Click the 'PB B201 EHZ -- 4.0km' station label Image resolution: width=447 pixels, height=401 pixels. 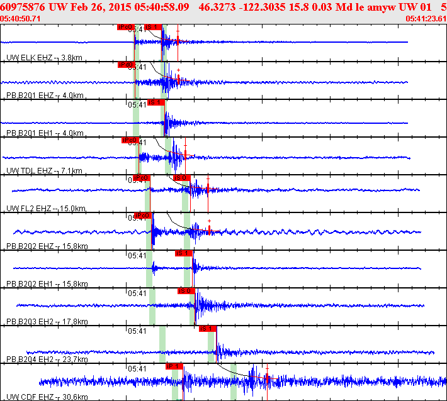[45, 96]
